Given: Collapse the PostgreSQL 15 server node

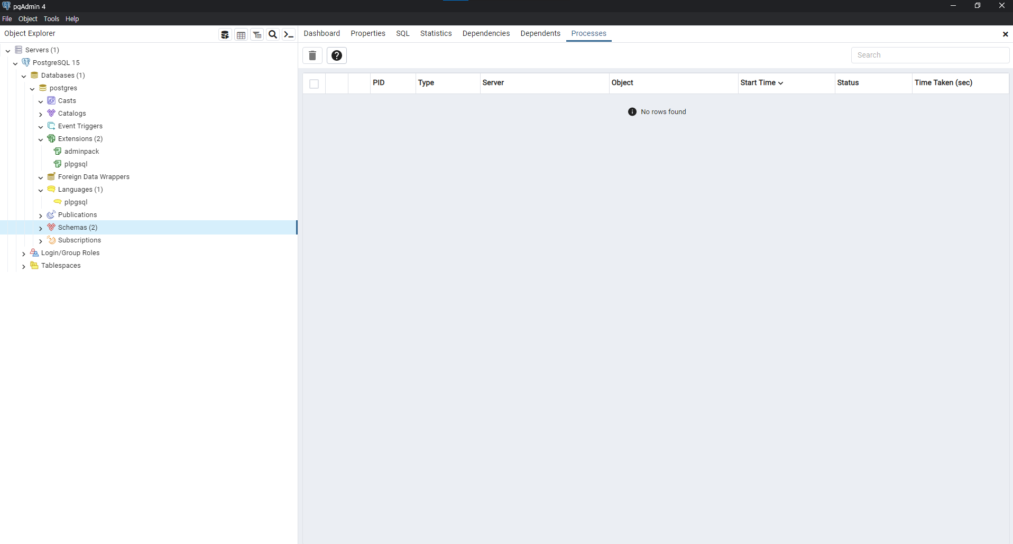Looking at the screenshot, I should click(15, 63).
